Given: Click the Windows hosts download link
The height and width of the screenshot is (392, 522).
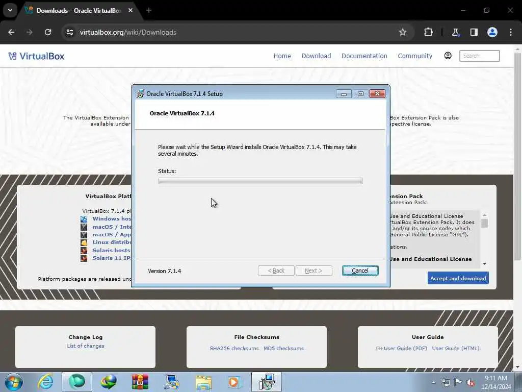Looking at the screenshot, I should [x=112, y=218].
